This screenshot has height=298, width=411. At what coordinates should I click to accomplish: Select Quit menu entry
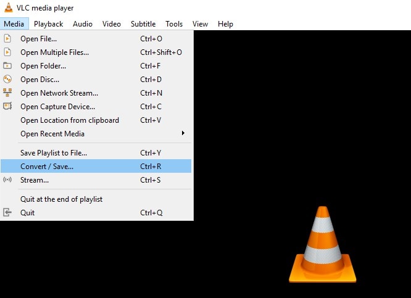[x=96, y=213]
